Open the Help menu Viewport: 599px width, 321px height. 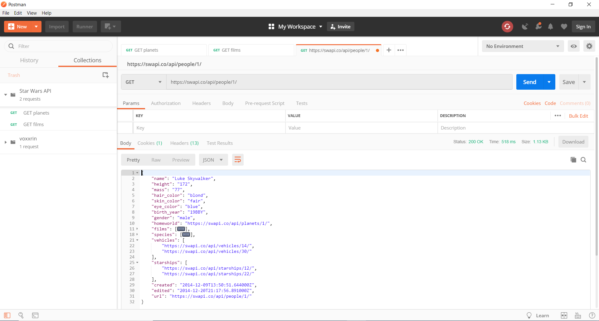tap(46, 13)
